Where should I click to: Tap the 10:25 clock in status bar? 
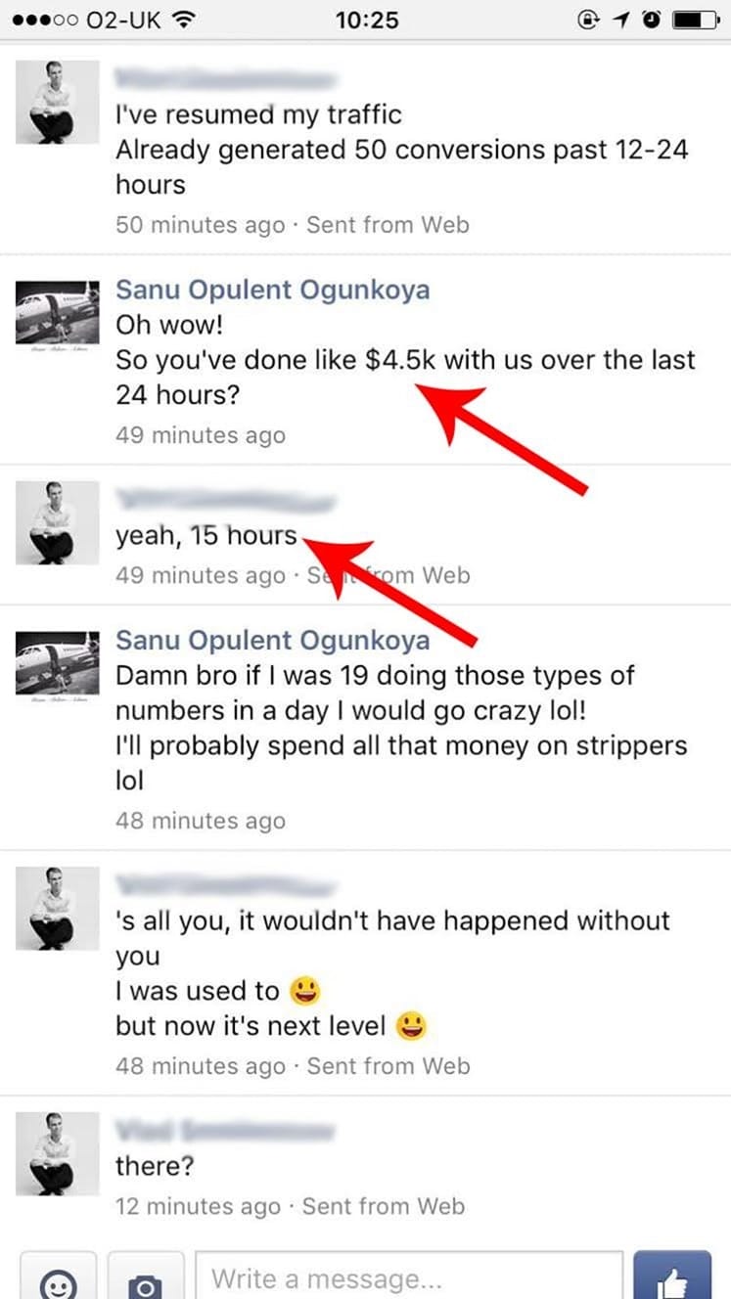click(366, 19)
